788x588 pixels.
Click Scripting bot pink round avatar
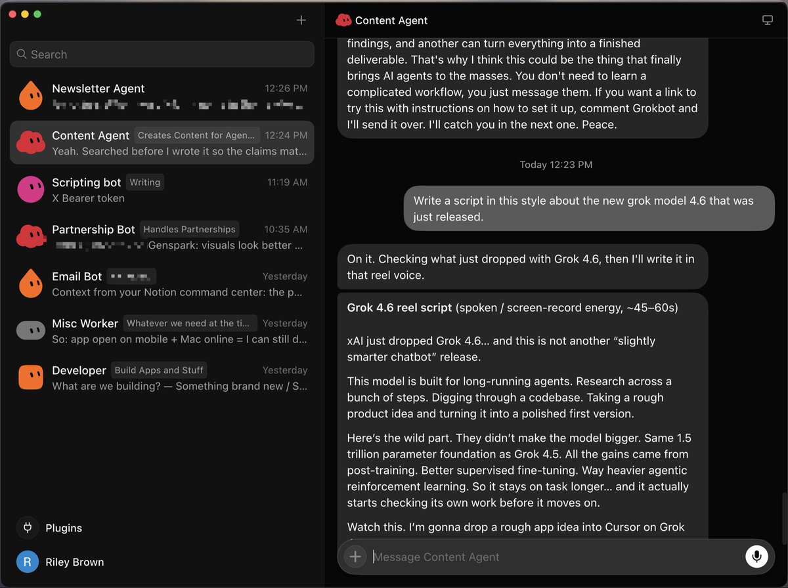coord(30,190)
